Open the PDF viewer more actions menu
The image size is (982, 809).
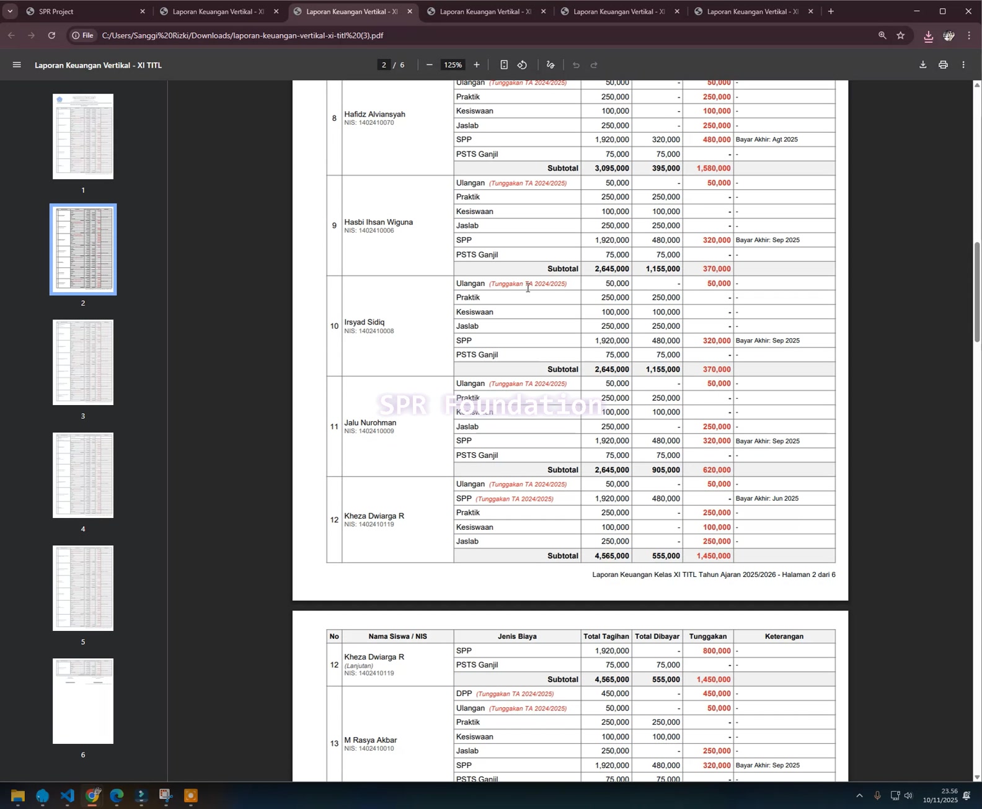(x=963, y=65)
